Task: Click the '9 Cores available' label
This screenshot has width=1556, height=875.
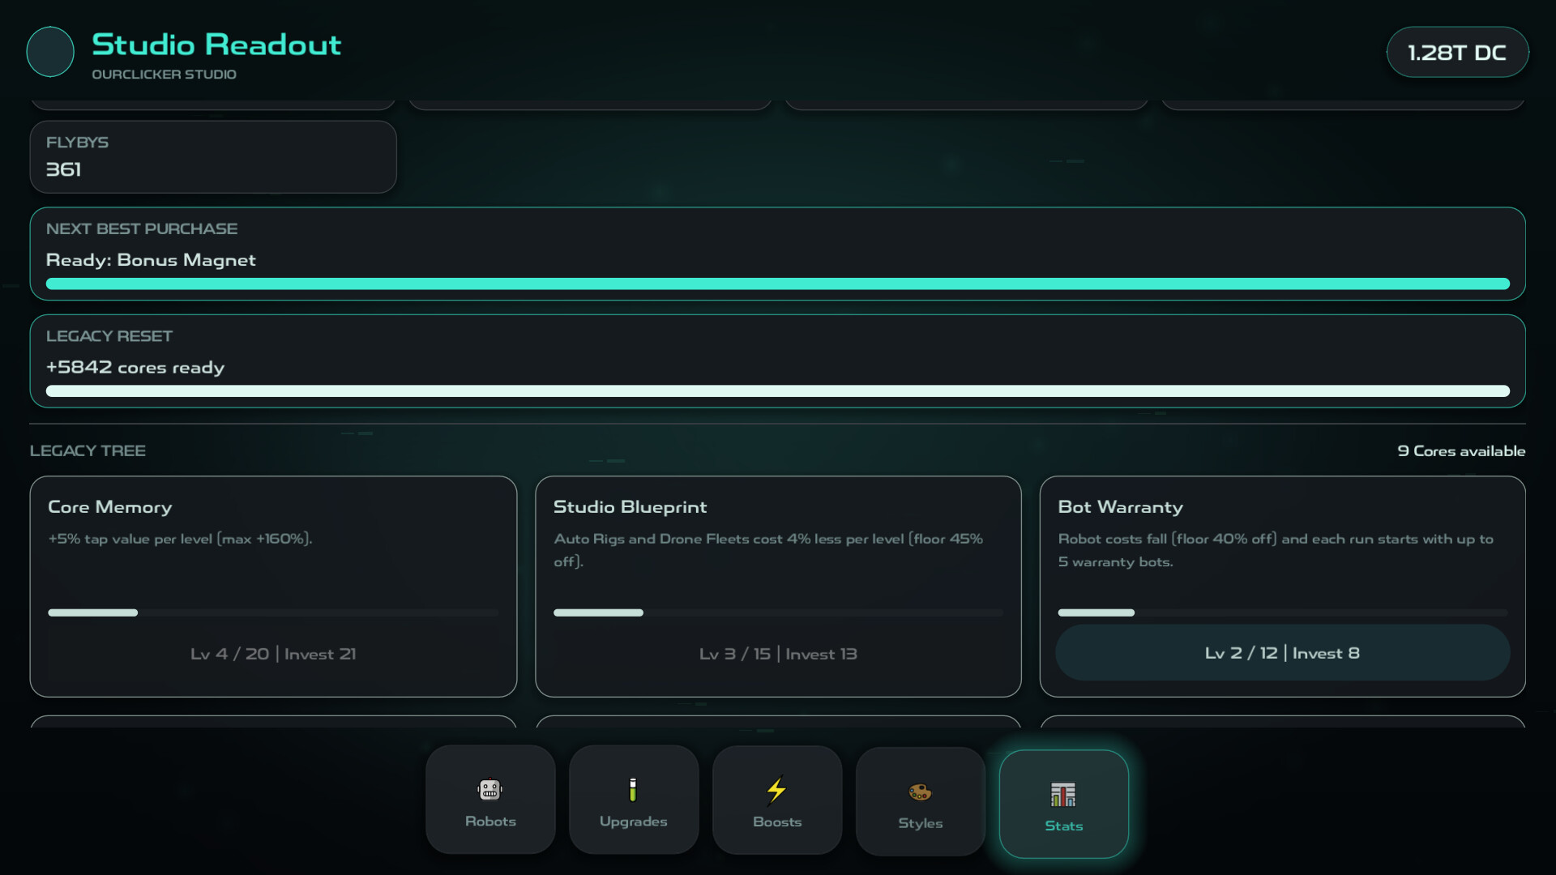Action: coord(1461,450)
